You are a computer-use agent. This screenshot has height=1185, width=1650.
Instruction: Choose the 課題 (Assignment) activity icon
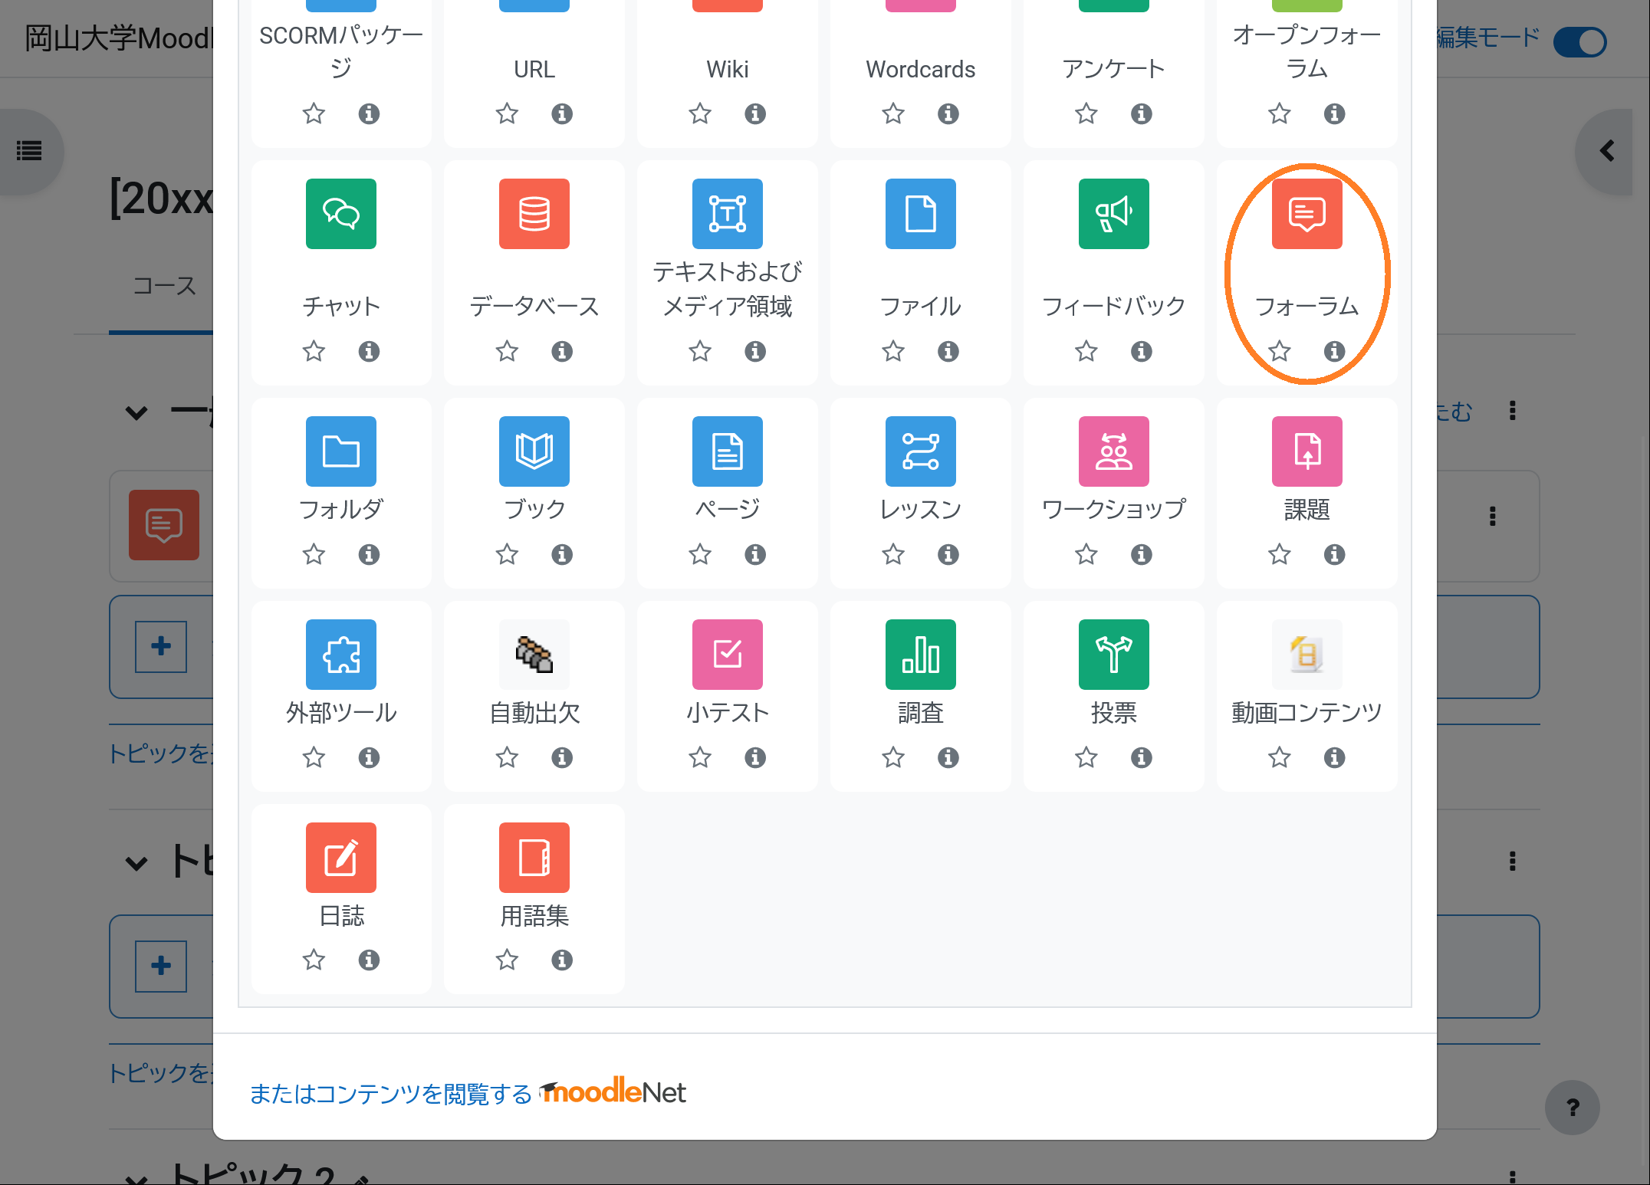click(x=1307, y=451)
